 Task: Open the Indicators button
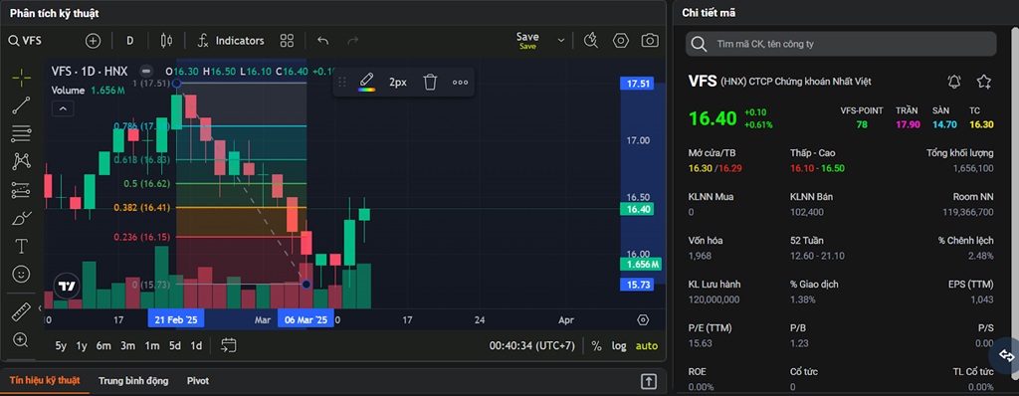(231, 41)
